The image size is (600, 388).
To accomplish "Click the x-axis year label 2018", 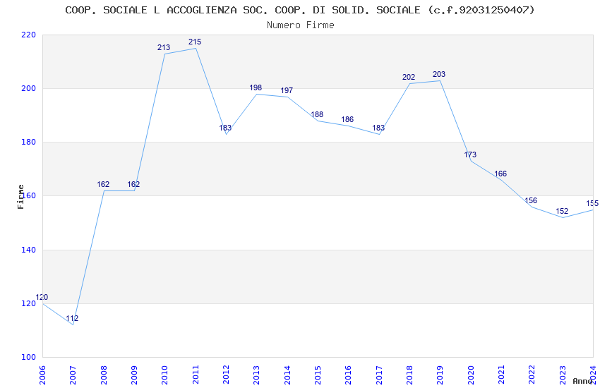I will 410,375.
